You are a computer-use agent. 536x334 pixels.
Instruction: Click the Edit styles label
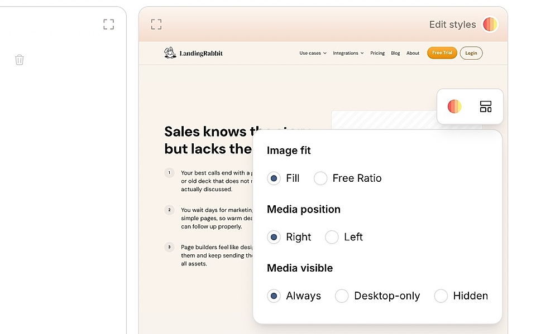[452, 24]
